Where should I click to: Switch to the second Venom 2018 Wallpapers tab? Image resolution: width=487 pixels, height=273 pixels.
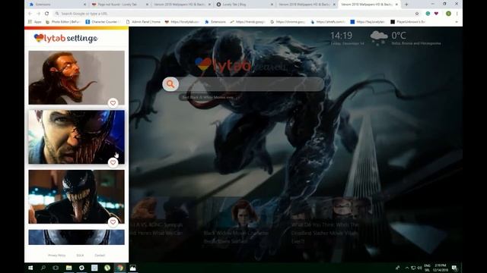[x=304, y=5]
